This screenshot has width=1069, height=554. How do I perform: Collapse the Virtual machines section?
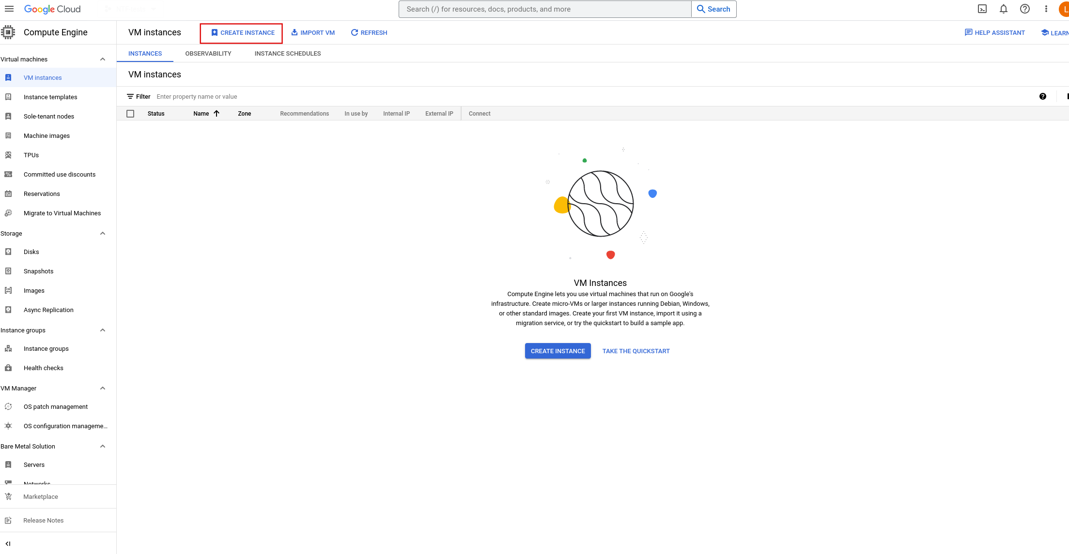coord(103,59)
